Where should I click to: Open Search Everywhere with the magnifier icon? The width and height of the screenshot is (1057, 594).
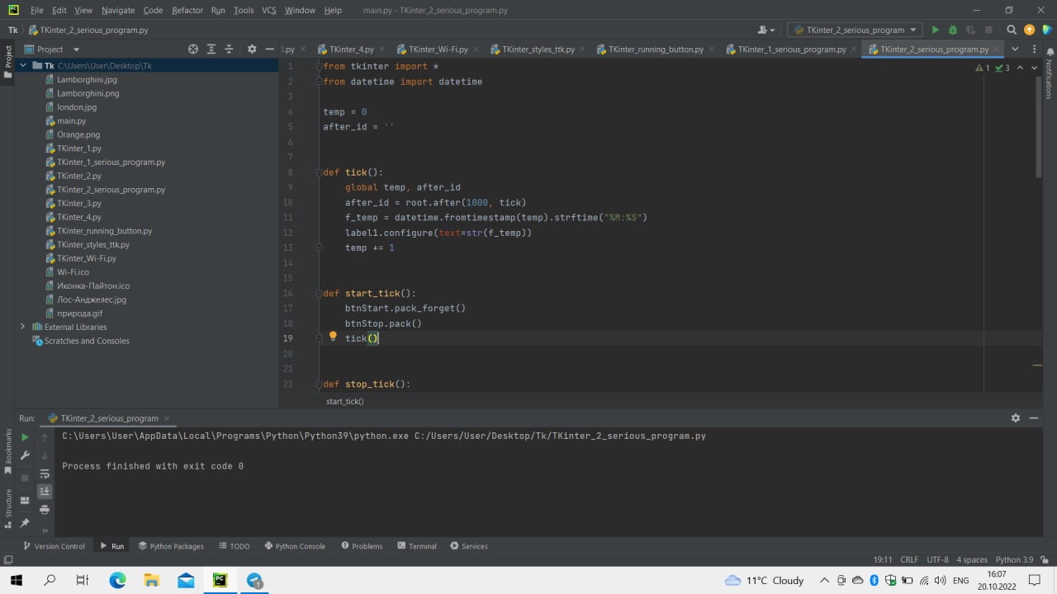(1012, 29)
